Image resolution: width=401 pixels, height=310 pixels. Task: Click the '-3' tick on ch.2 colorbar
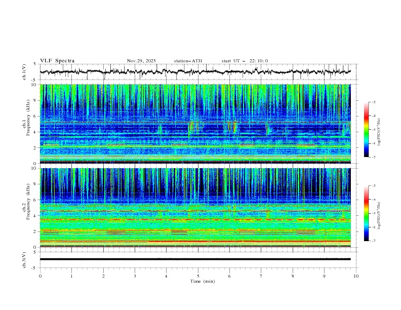click(373, 186)
